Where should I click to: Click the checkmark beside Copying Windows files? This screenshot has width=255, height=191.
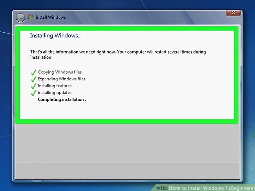click(x=34, y=72)
